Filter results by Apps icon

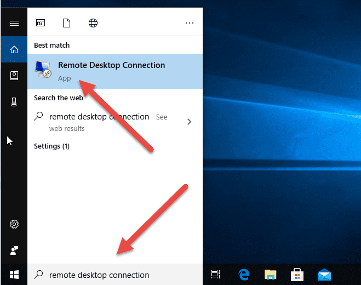41,23
